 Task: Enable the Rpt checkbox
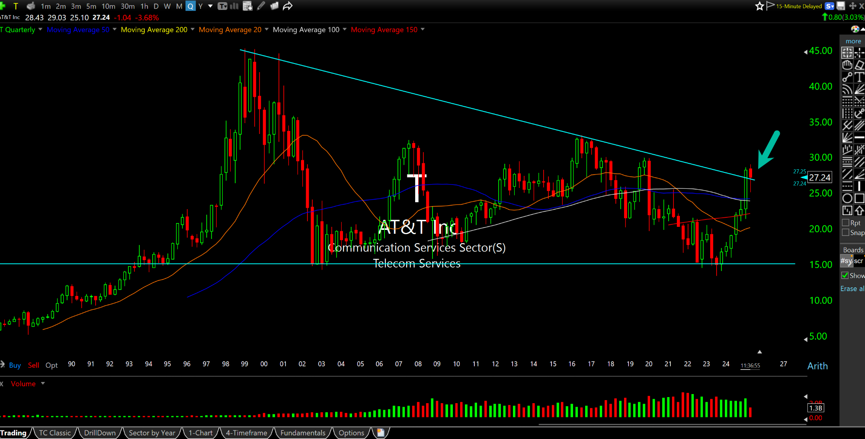pyautogui.click(x=846, y=223)
